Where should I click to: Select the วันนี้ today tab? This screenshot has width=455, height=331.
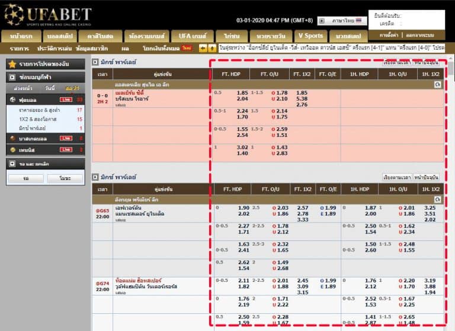click(50, 88)
